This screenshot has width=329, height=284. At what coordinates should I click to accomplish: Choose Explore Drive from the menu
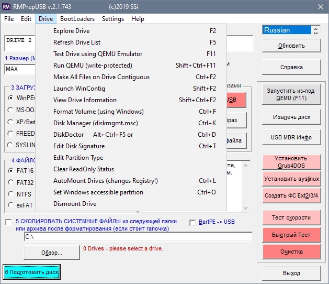pos(131,31)
